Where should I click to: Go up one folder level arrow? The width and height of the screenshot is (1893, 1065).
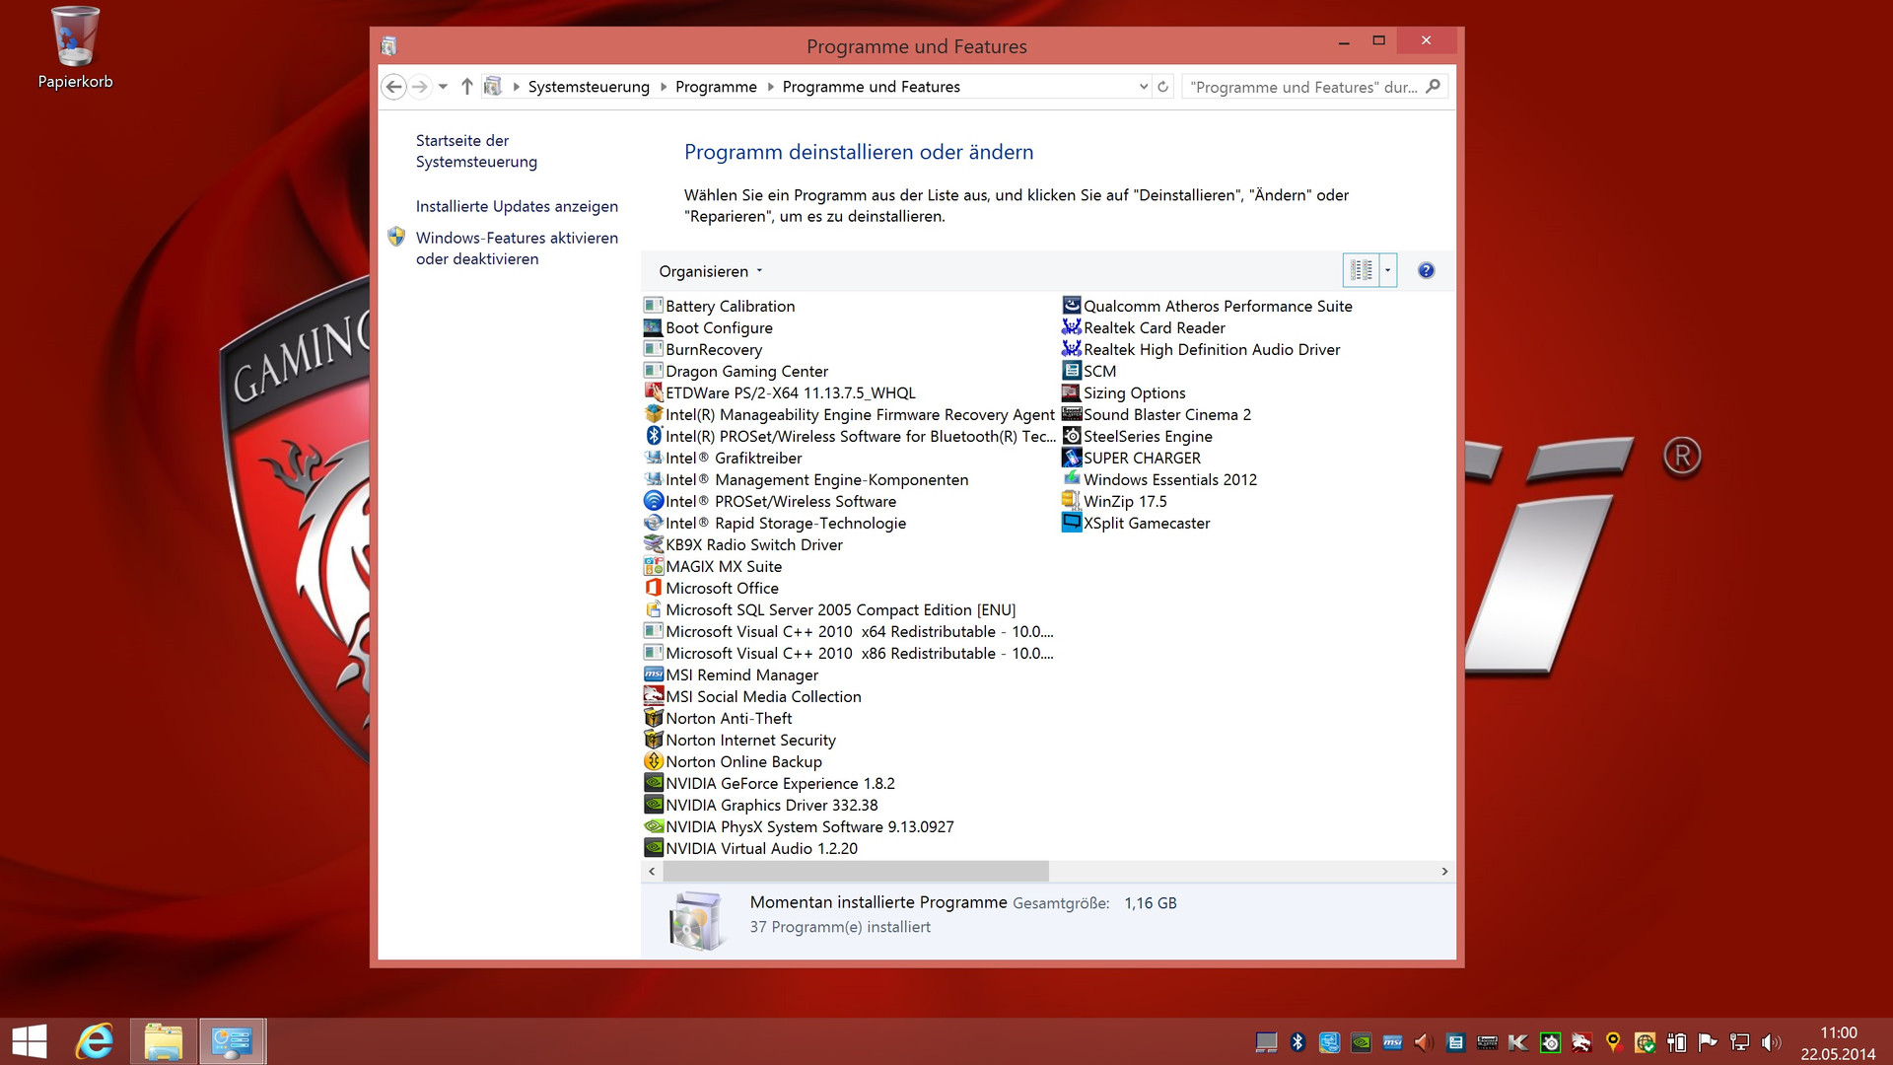(466, 87)
